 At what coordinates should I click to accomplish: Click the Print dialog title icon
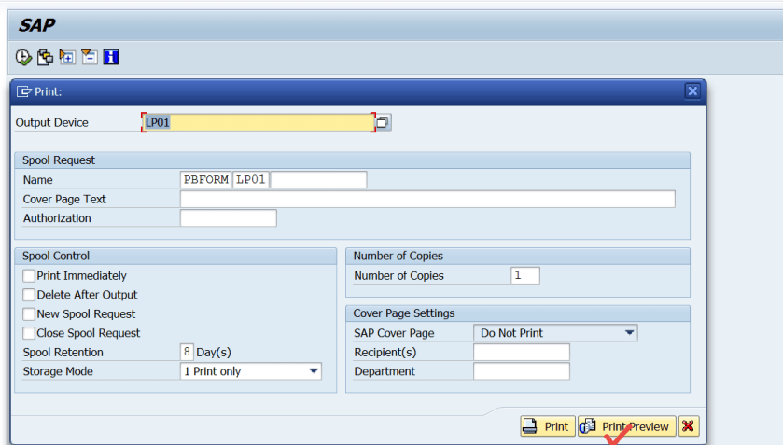point(24,92)
